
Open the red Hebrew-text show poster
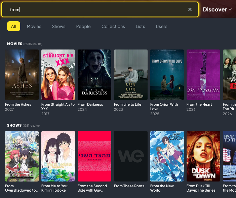tap(94, 156)
